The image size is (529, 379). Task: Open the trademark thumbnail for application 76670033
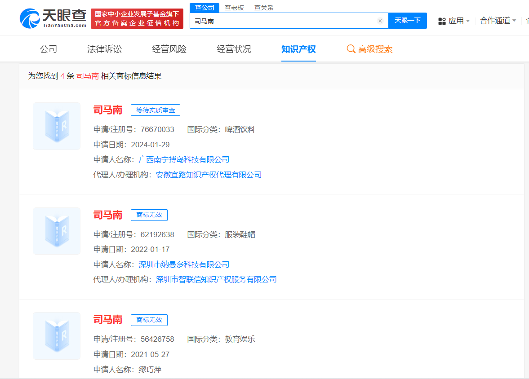pos(57,126)
